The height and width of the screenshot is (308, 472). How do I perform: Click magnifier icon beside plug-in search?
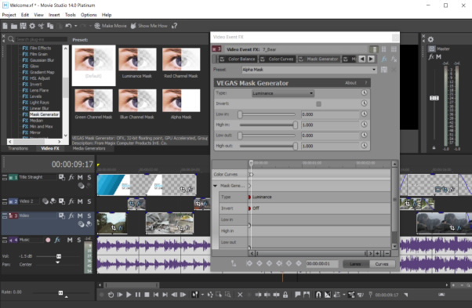[11, 39]
